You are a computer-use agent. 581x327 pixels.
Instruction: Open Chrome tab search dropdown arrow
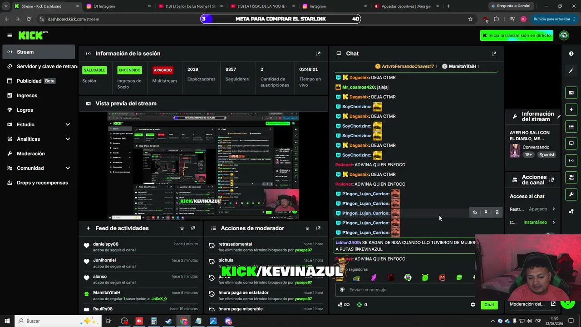click(6, 6)
